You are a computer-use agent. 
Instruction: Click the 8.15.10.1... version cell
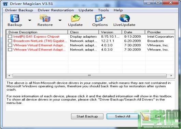(110, 37)
